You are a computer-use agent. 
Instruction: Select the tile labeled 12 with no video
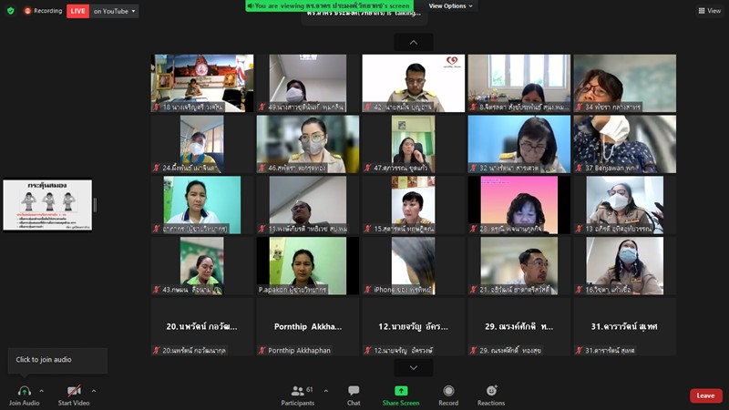[414, 327]
